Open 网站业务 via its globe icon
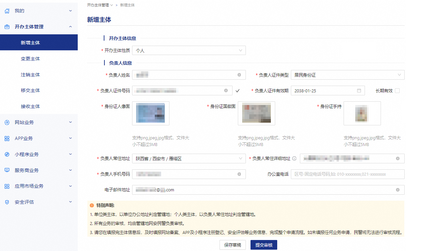 pos(7,122)
